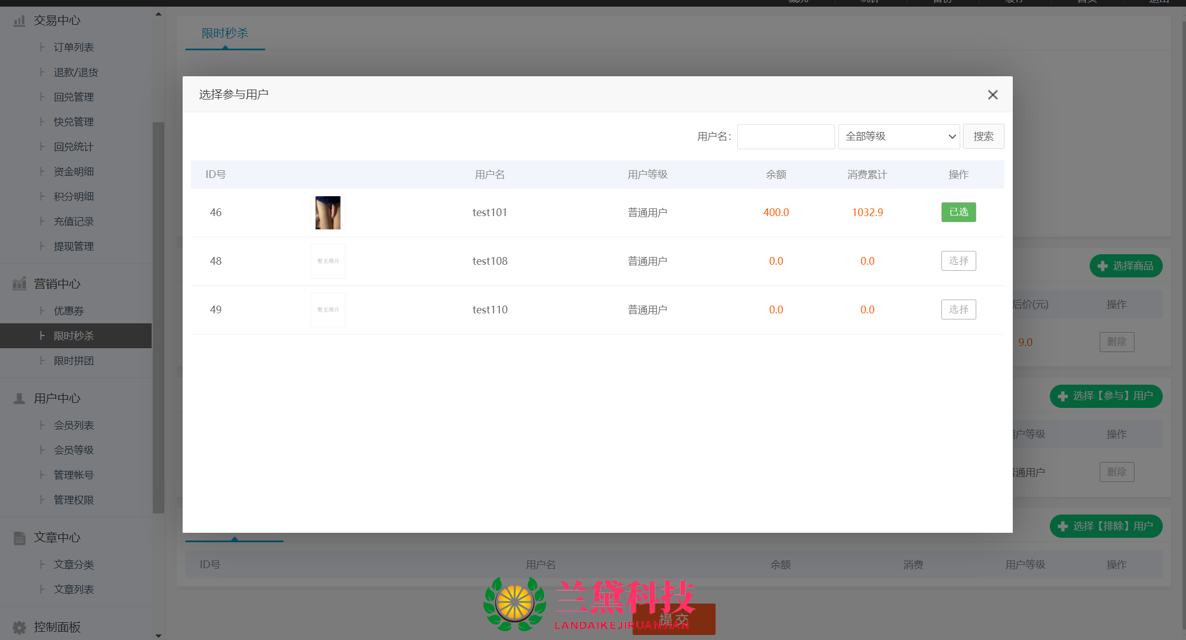Open the all levels dropdown
Viewport: 1186px width, 640px height.
(899, 137)
